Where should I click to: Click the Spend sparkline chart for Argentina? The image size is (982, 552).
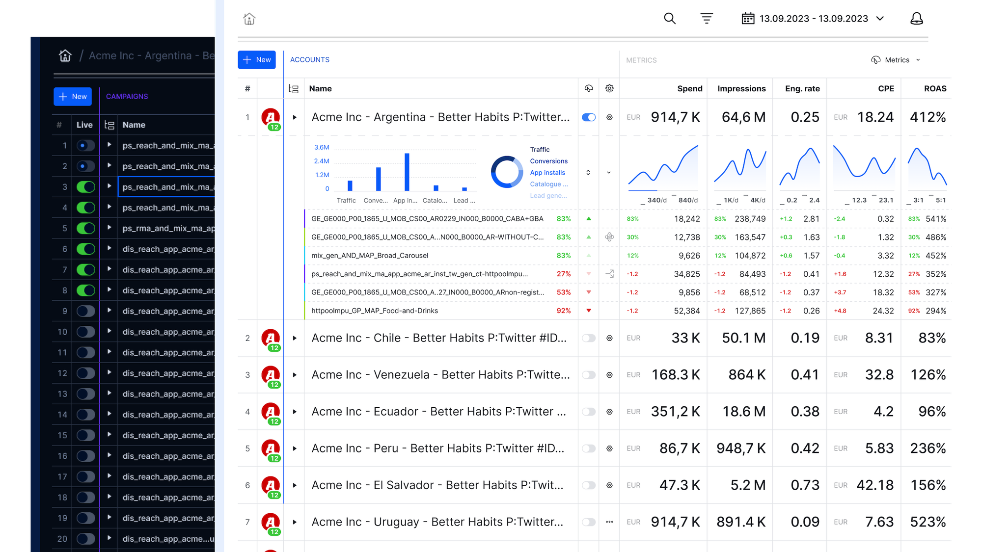663,168
